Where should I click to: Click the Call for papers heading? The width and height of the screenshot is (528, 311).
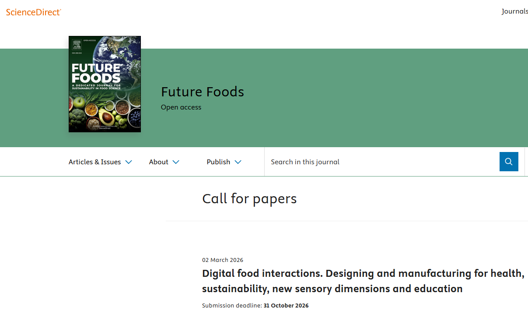click(249, 198)
